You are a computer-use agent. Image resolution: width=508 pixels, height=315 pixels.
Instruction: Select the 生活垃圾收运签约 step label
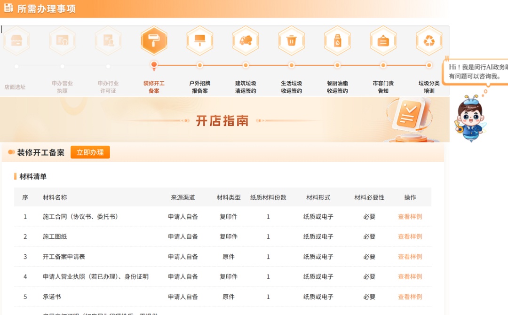coord(292,87)
